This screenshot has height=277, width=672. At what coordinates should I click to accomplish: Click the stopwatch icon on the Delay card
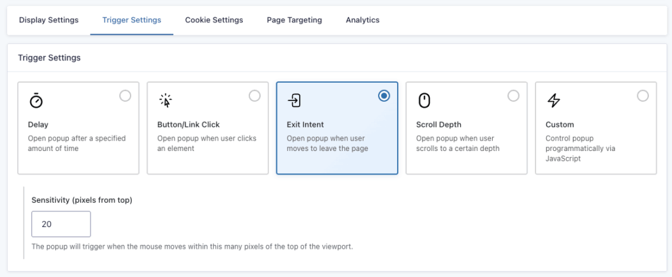pyautogui.click(x=36, y=100)
